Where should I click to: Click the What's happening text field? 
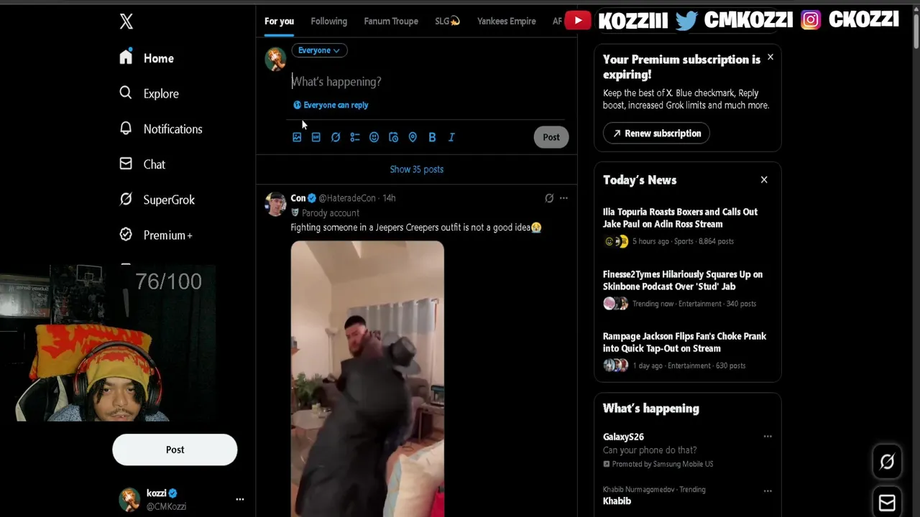[x=428, y=82]
